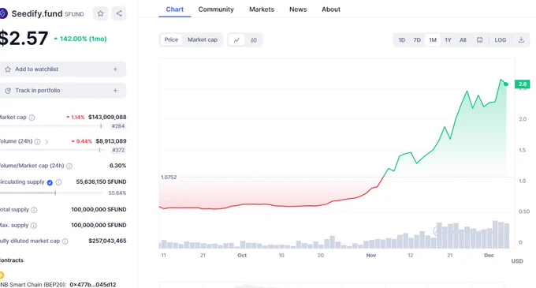Switch to candlestick chart icon

tap(253, 40)
